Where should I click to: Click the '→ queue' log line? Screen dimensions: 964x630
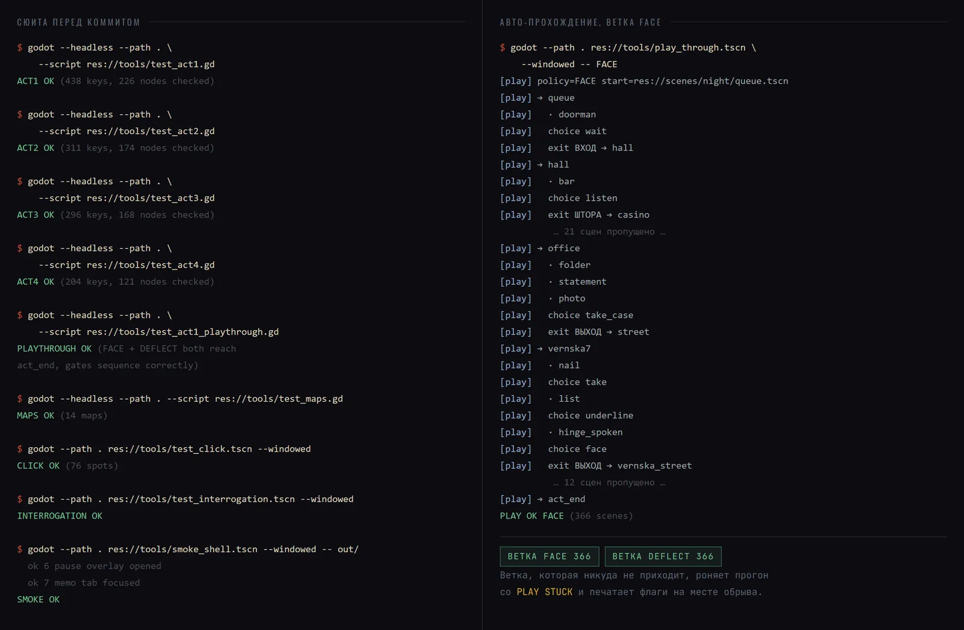(537, 98)
